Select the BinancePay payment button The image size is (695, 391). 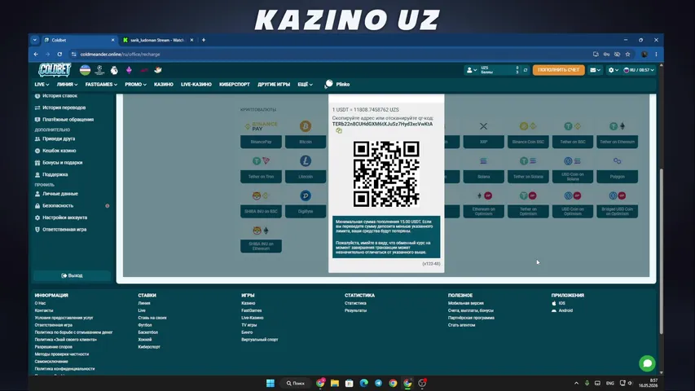[x=261, y=142]
